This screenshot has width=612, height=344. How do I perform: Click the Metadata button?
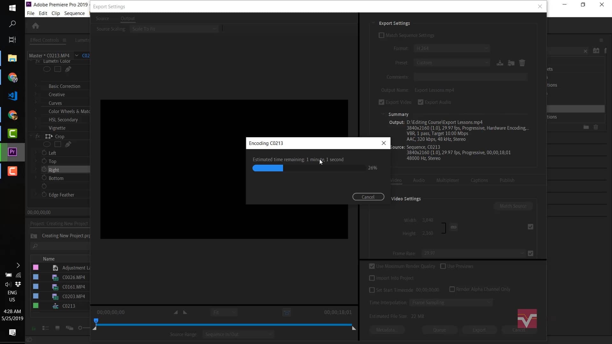click(x=387, y=330)
